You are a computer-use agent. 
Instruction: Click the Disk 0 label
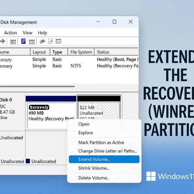[x=6, y=100]
